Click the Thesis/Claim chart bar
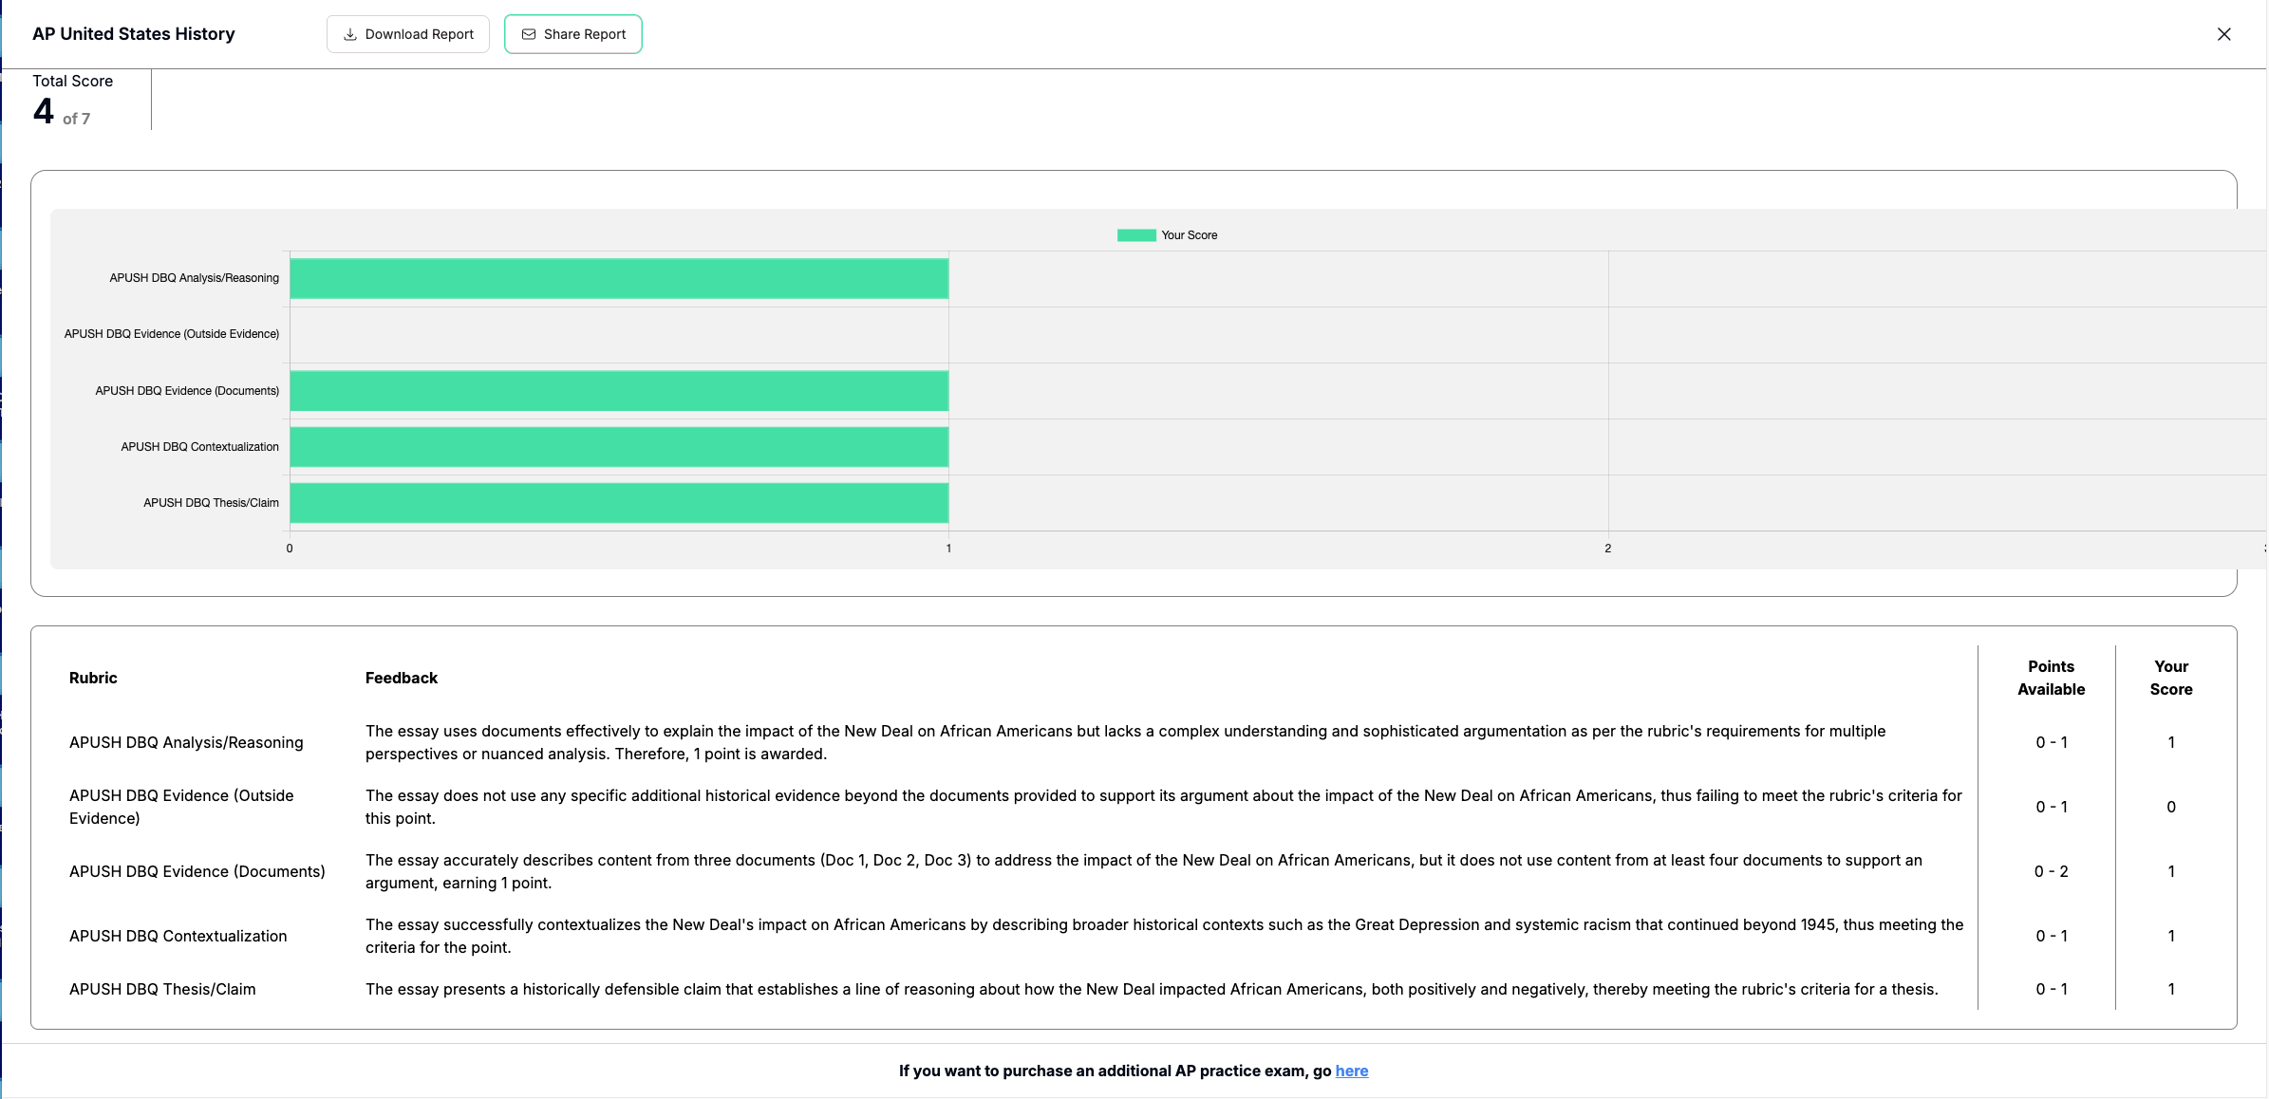This screenshot has width=2269, height=1099. point(619,503)
